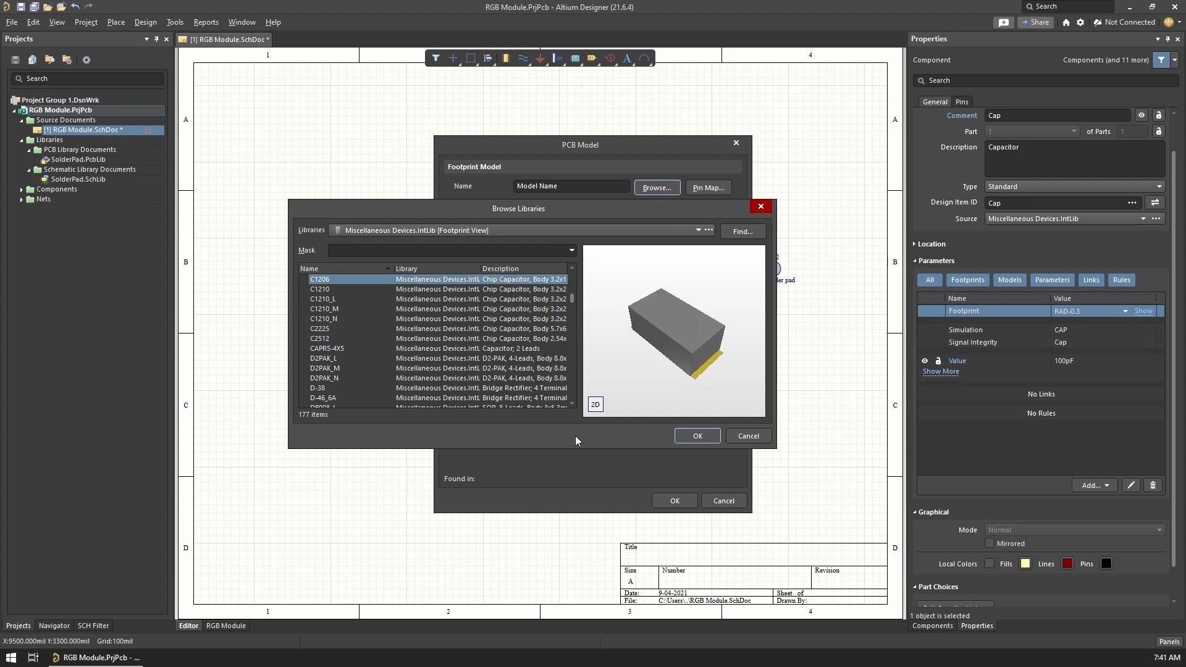Click the selection filter funnel in the Active Bar
Screen dimensions: 1186x667
tap(435, 58)
